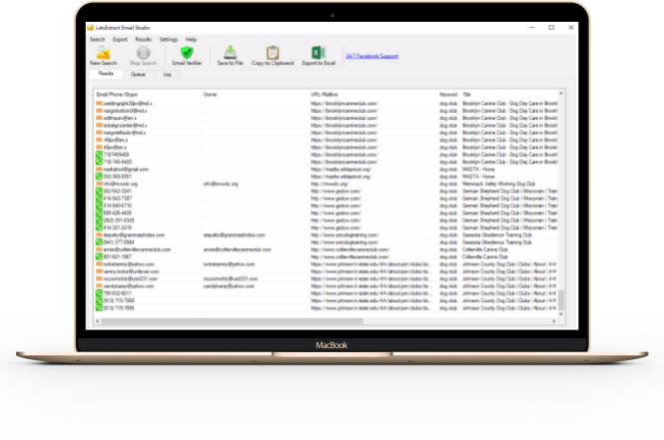Screen dimensions: 664x440
Task: Click phone icon beside (941) 377-5584
Action: (x=99, y=242)
